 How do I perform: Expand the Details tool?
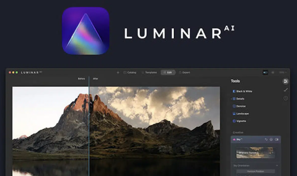tap(238, 99)
